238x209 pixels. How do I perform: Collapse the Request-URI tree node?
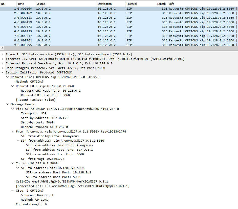click(13, 86)
